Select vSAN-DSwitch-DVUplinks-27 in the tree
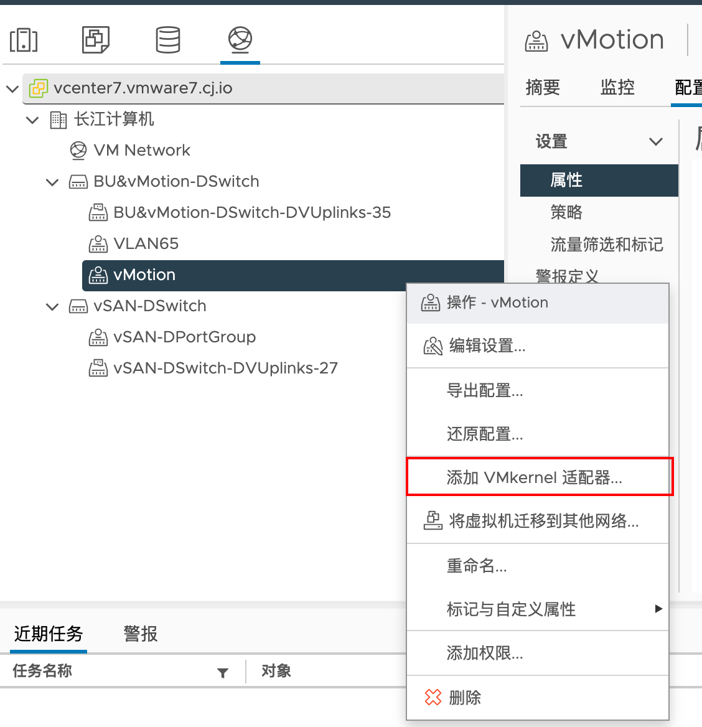Image resolution: width=702 pixels, height=727 pixels. pyautogui.click(x=226, y=368)
